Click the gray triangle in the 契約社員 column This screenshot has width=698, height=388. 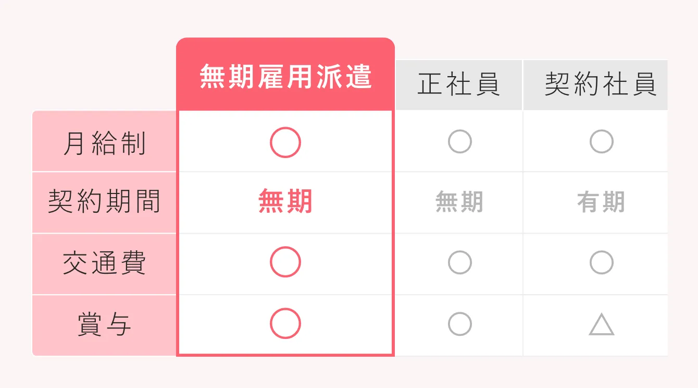[x=602, y=324]
